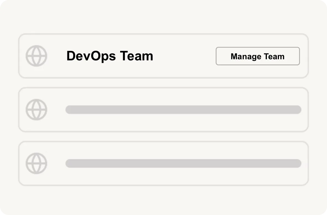327x215 pixels.
Task: Click the second team card
Action: pyautogui.click(x=163, y=109)
